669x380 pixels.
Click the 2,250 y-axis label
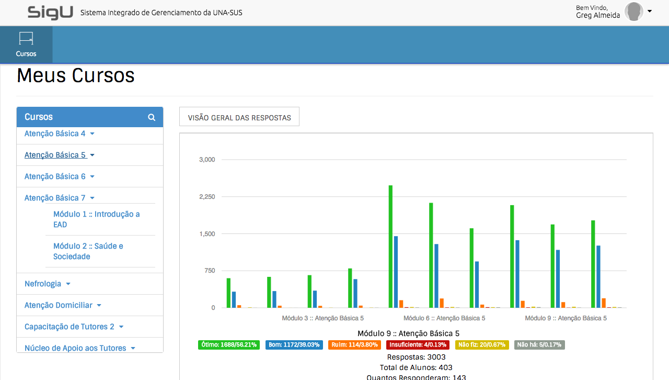[207, 197]
